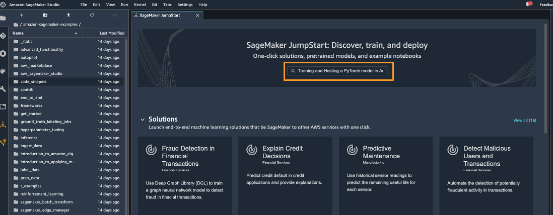Image resolution: width=553 pixels, height=215 pixels.
Task: Click the notifications bell icon
Action: tap(528, 4)
